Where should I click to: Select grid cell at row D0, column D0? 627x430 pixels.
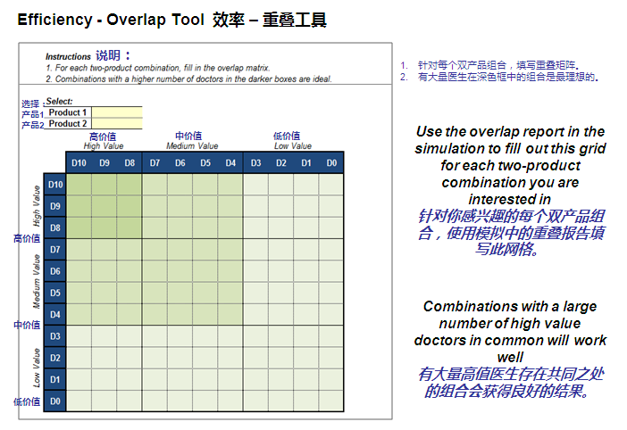pyautogui.click(x=331, y=401)
